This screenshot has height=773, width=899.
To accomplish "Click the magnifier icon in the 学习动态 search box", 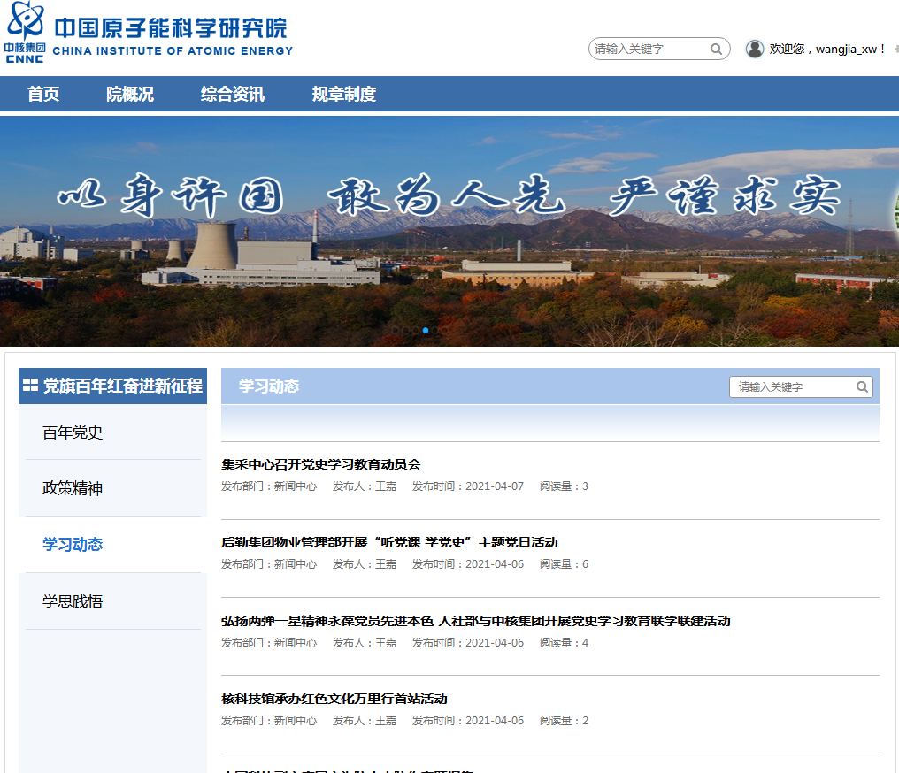I will coord(862,387).
